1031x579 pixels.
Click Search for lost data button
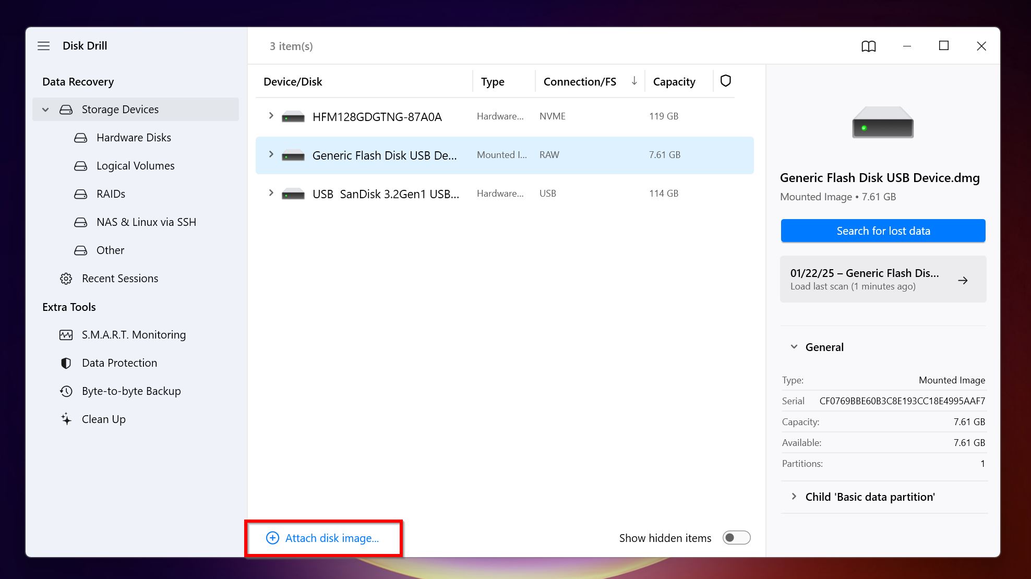(883, 231)
